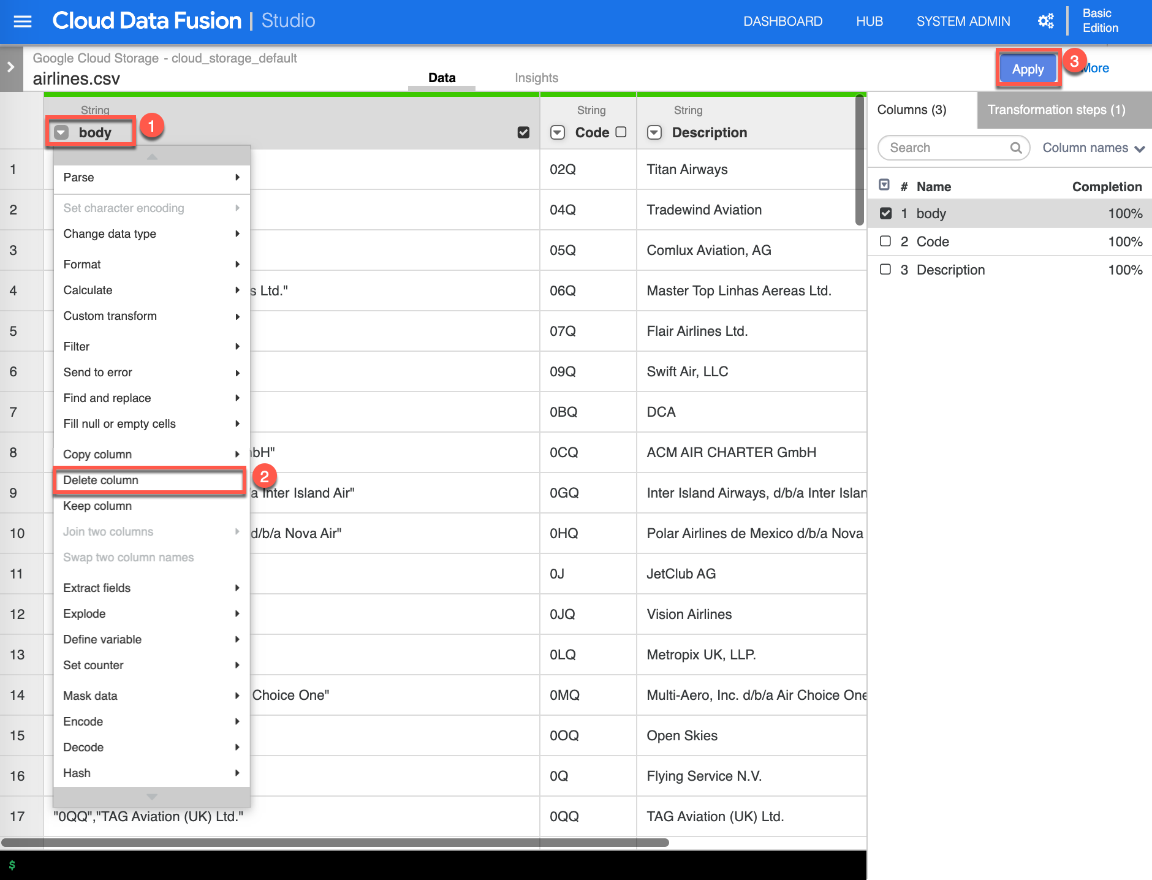Switch to the Transformation steps tab

(x=1056, y=110)
